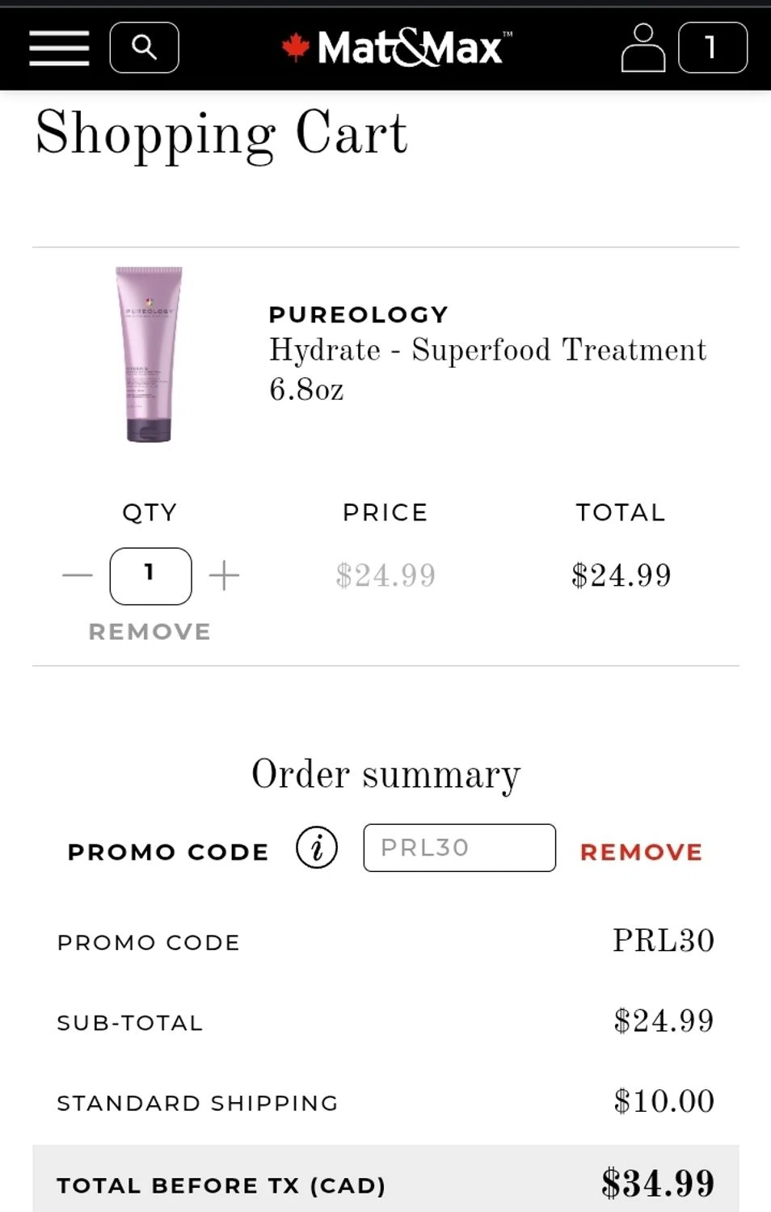The width and height of the screenshot is (771, 1212).
Task: Click the Total Before TX amount $34.99
Action: [x=658, y=1184]
